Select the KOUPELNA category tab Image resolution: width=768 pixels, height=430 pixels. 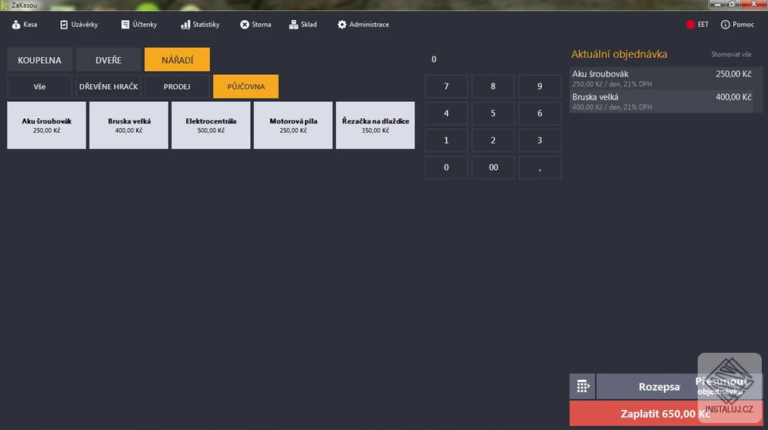click(x=39, y=59)
